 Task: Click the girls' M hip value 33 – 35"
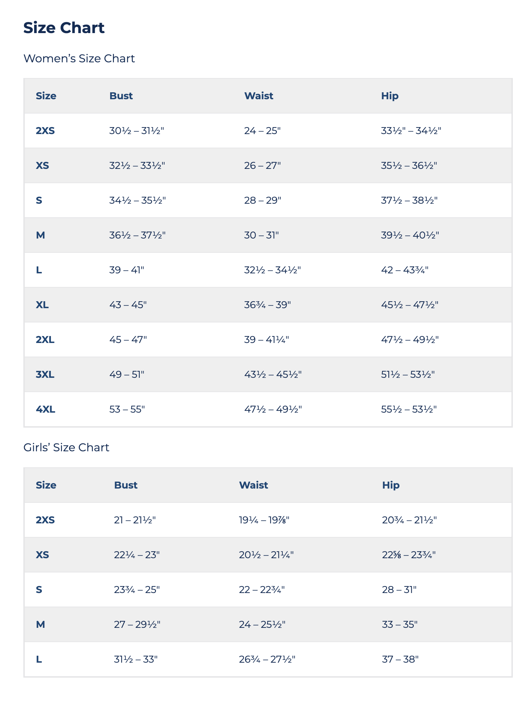[400, 624]
